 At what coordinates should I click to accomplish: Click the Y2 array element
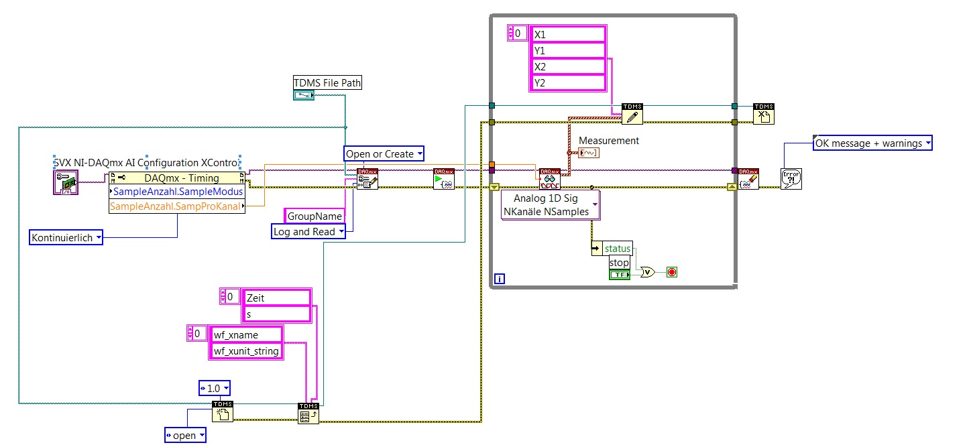point(569,82)
